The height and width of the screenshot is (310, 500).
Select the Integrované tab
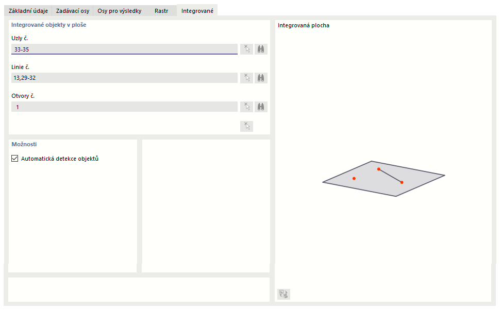click(197, 10)
